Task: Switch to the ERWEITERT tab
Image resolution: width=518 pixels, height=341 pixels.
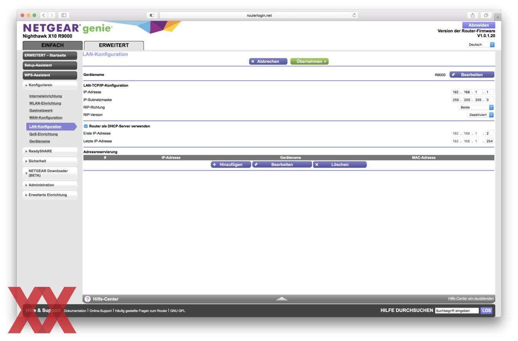Action: (114, 45)
